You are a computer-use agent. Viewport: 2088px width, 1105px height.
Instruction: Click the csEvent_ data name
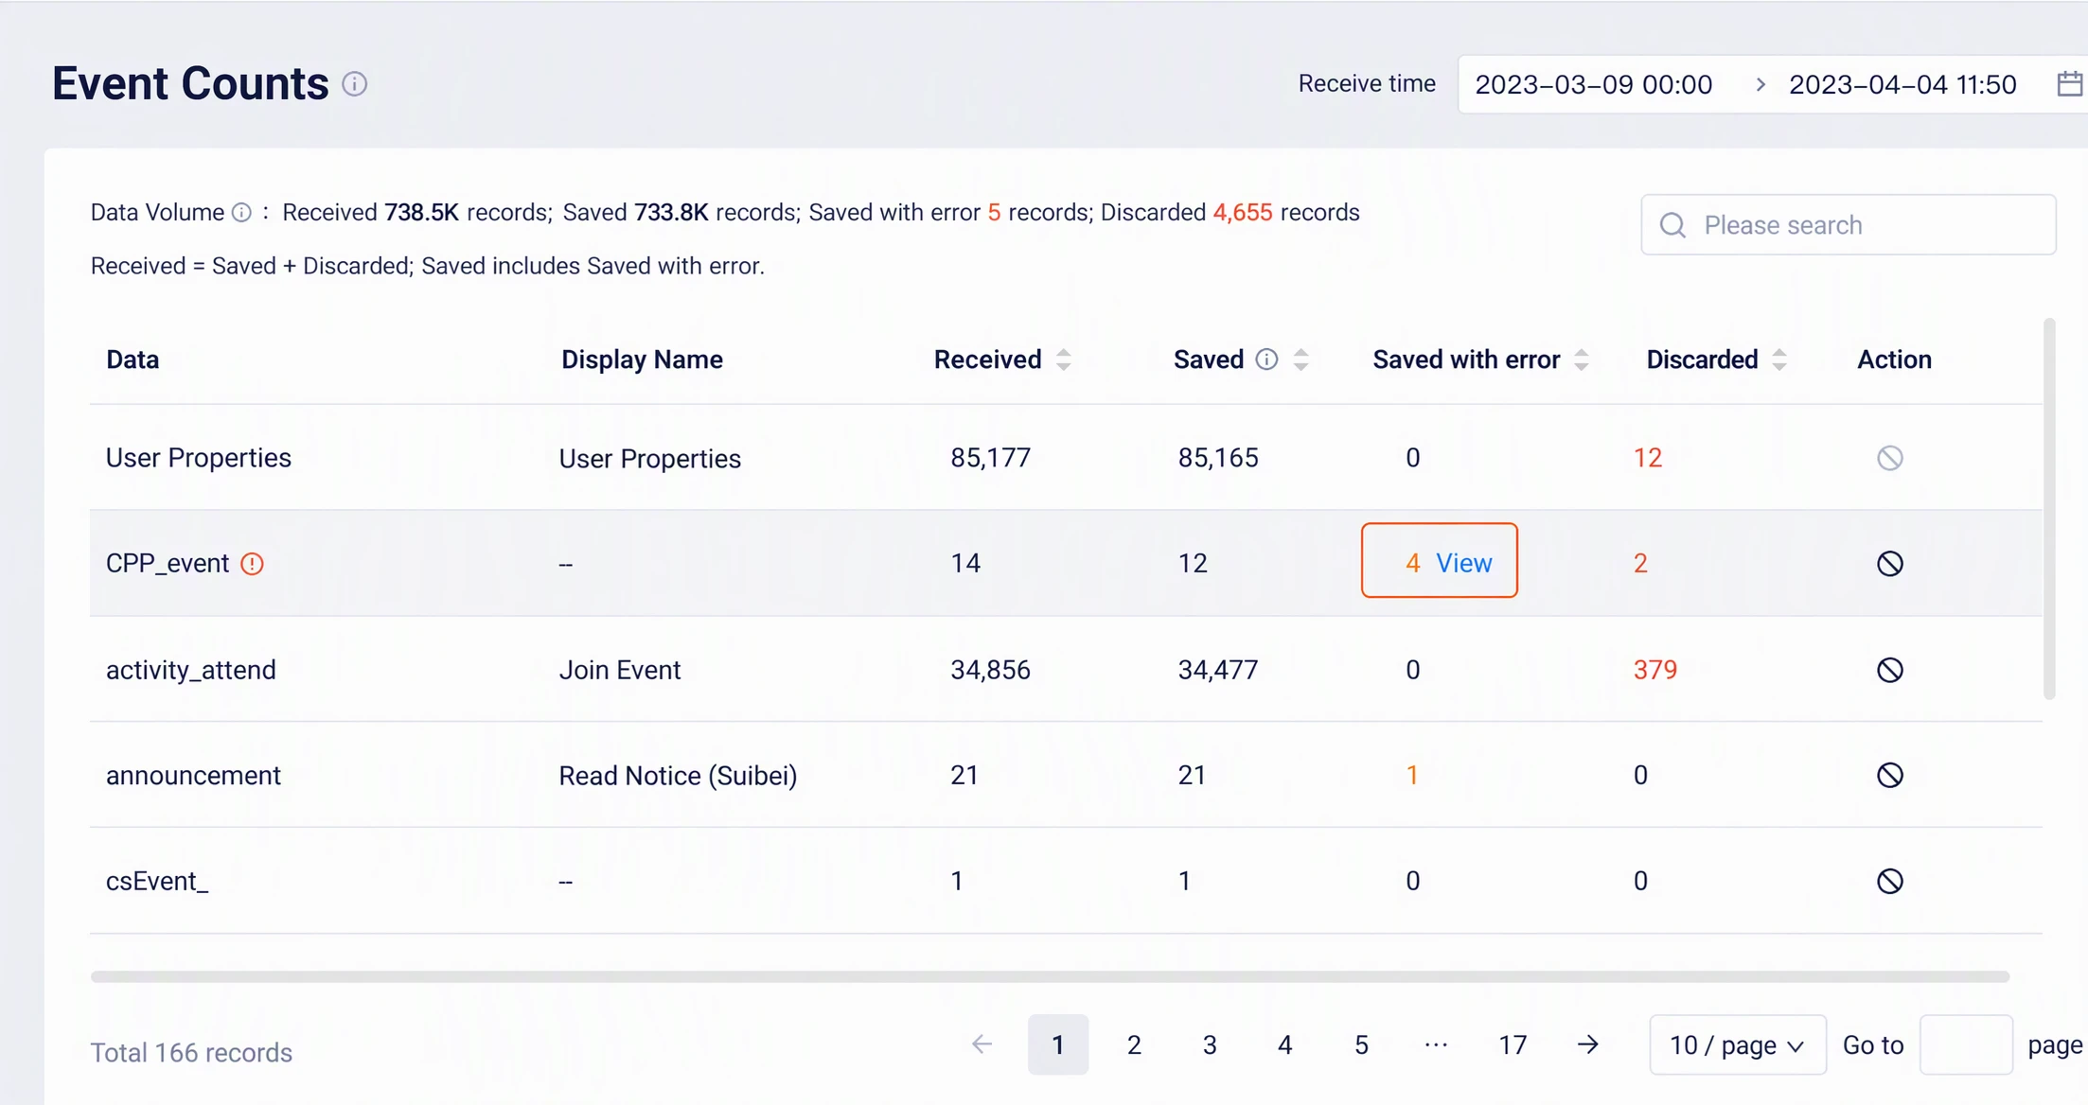[x=157, y=882]
